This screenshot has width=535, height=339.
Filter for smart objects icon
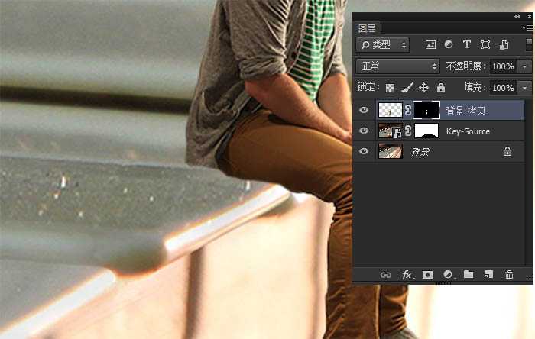point(504,44)
